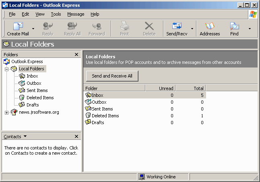This screenshot has height=182, width=260.
Task: Click the Send/Recv toolbar icon
Action: 177,26
